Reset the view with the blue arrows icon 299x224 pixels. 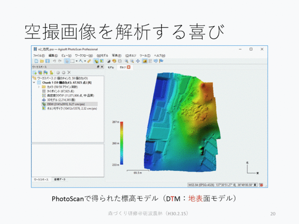pos(138,61)
